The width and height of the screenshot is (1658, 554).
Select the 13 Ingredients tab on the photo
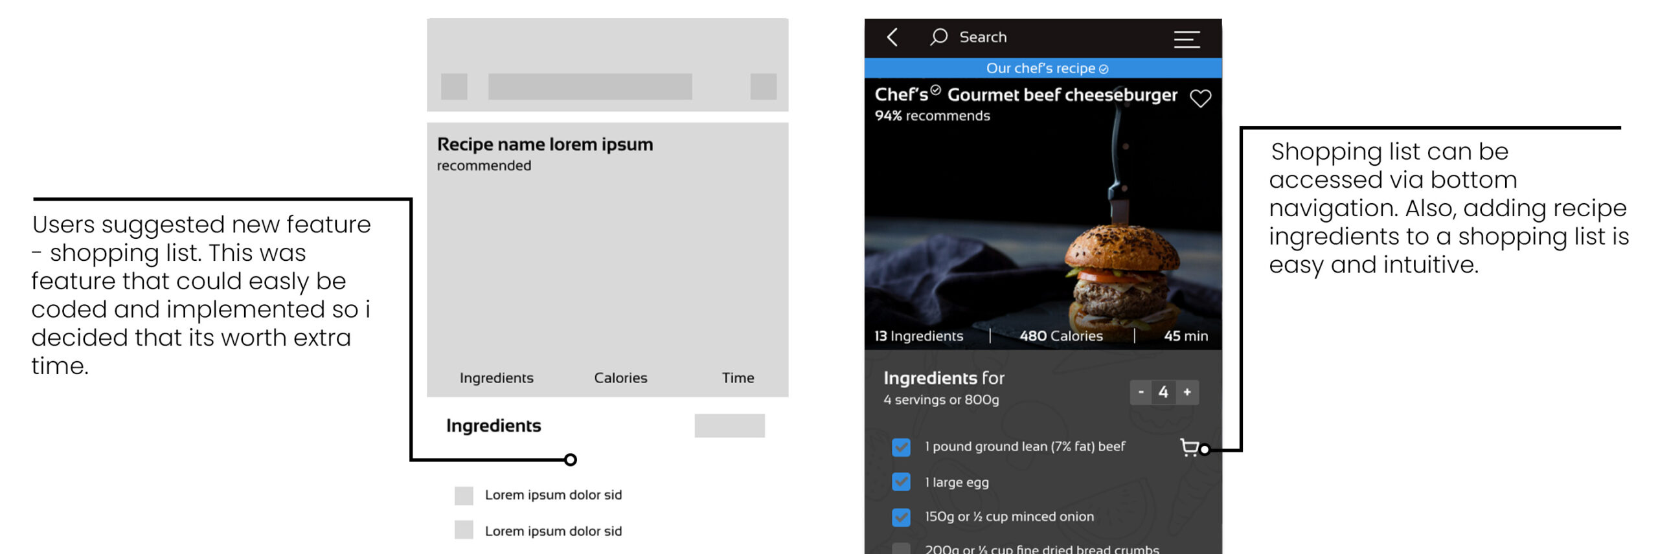click(x=918, y=336)
